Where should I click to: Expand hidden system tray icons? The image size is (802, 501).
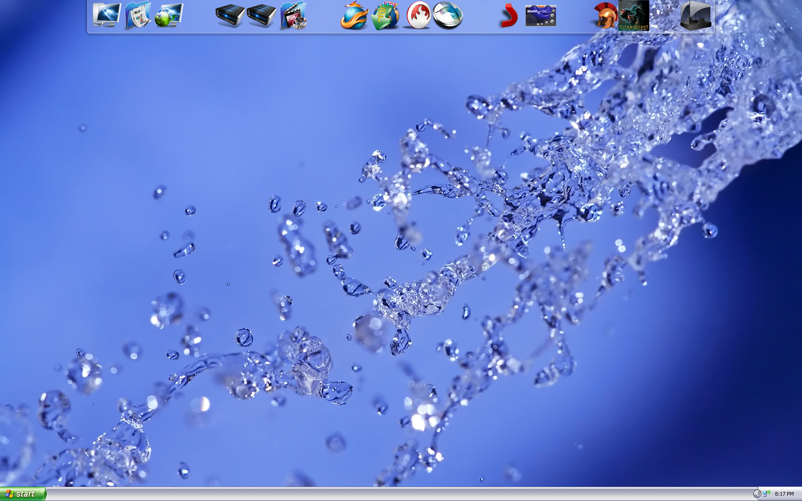pos(757,494)
